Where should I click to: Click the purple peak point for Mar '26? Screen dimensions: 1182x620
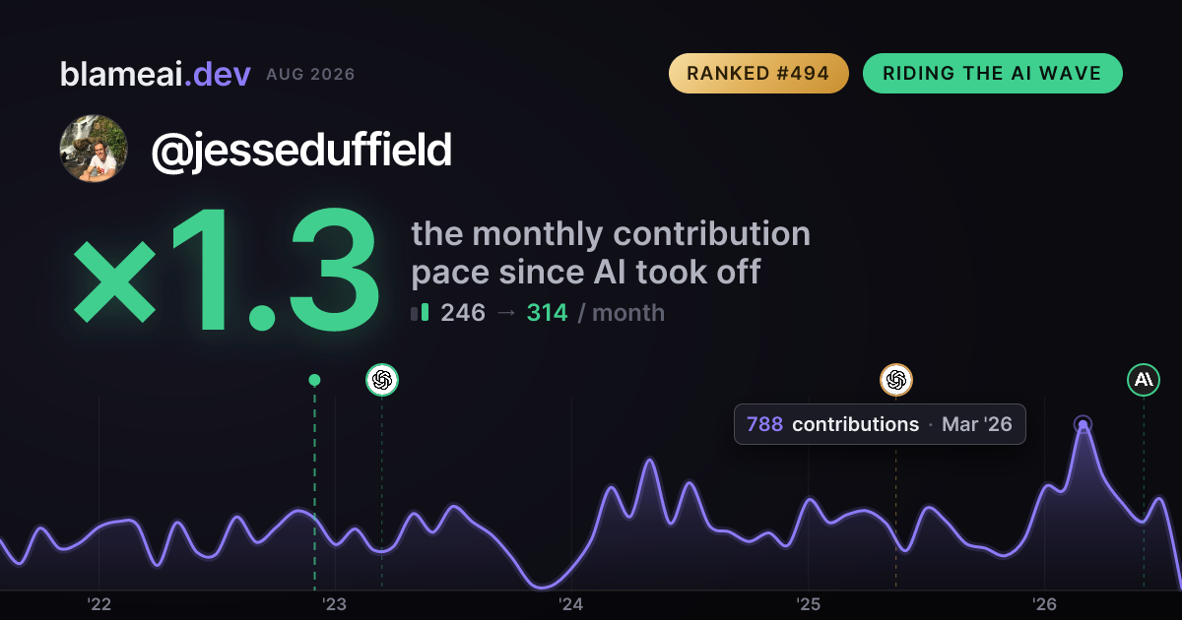coord(1083,425)
